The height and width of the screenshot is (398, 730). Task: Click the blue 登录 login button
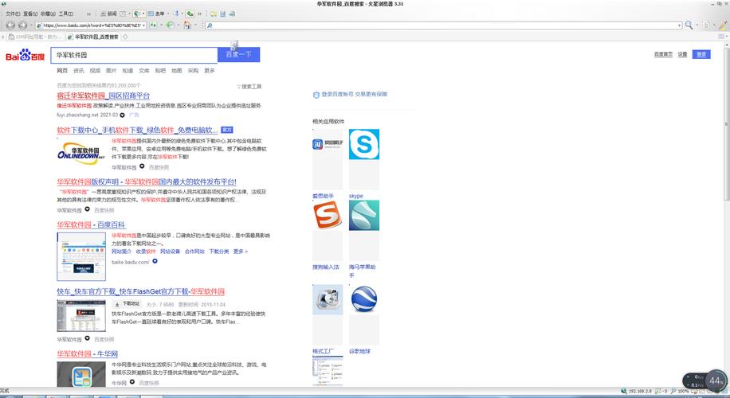pyautogui.click(x=701, y=54)
